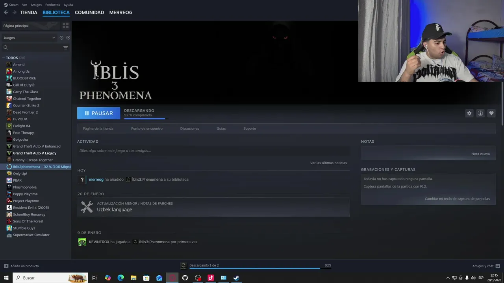This screenshot has height=283, width=504.
Task: Click the Resident Evil 4 game icon
Action: pos(9,208)
